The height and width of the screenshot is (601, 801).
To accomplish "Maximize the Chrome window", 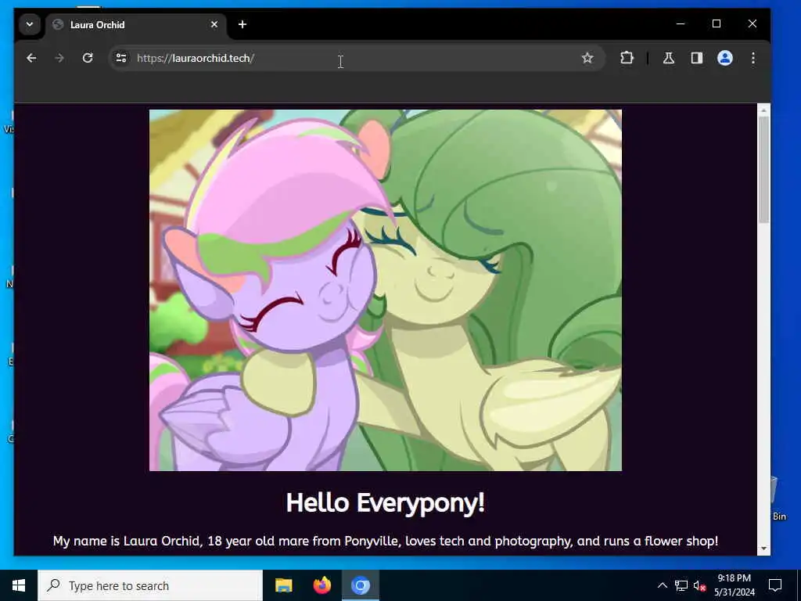I will [717, 24].
